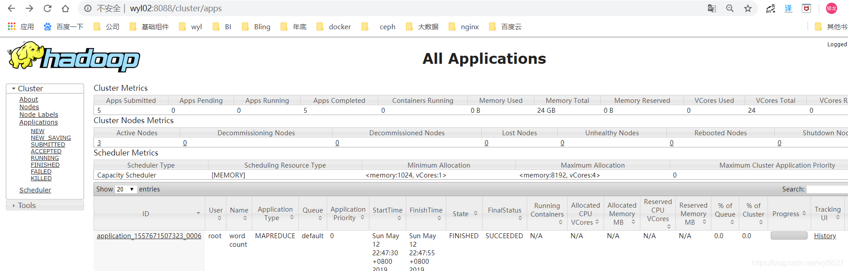Sort table by FinishTime column
This screenshot has height=271, width=848.
click(x=426, y=213)
